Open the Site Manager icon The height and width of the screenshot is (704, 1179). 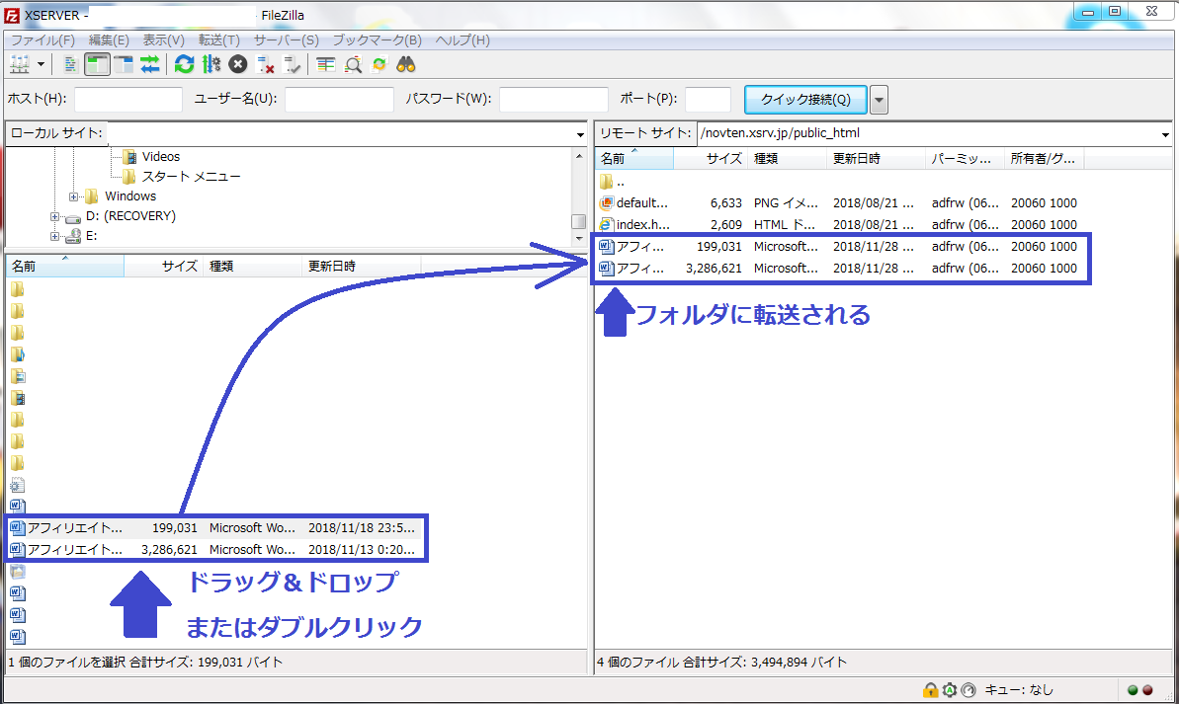click(20, 65)
